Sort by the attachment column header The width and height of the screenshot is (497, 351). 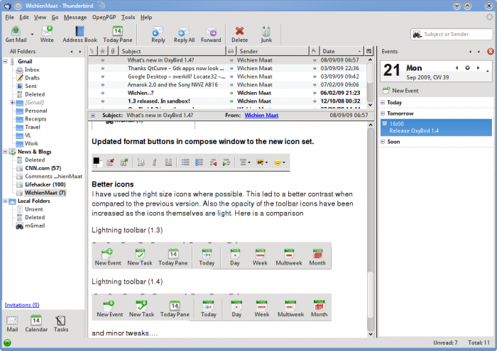tap(112, 51)
